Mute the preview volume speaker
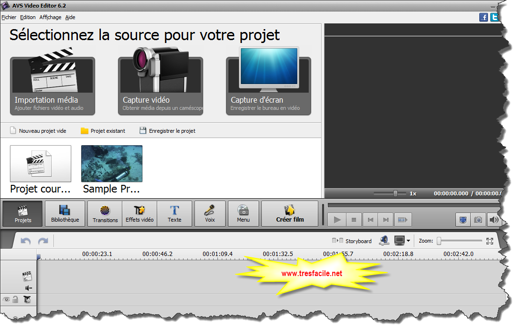Screen dimensions: 519x331 click(494, 220)
